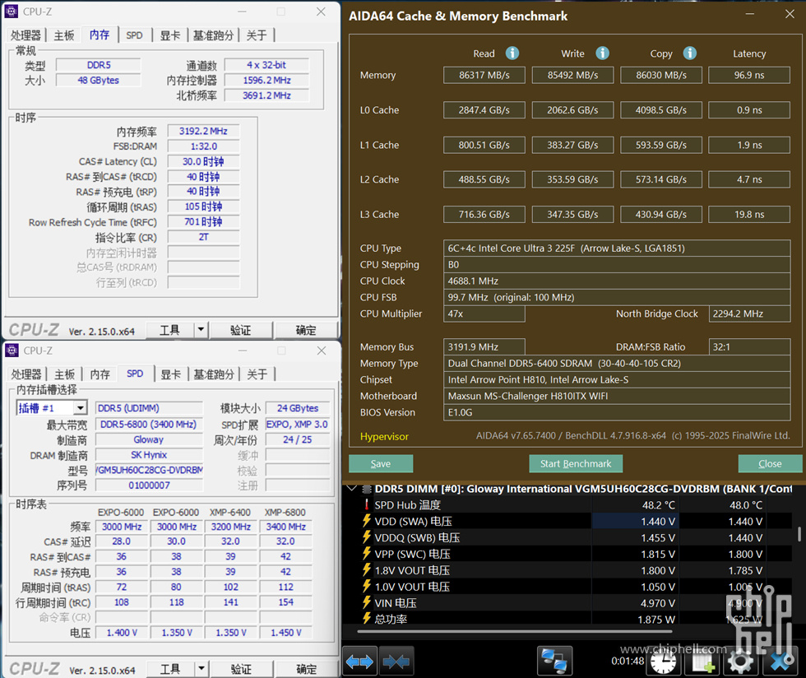The width and height of the screenshot is (806, 678).
Task: Click 确定 button in bottom CPU-Z
Action: point(306,669)
